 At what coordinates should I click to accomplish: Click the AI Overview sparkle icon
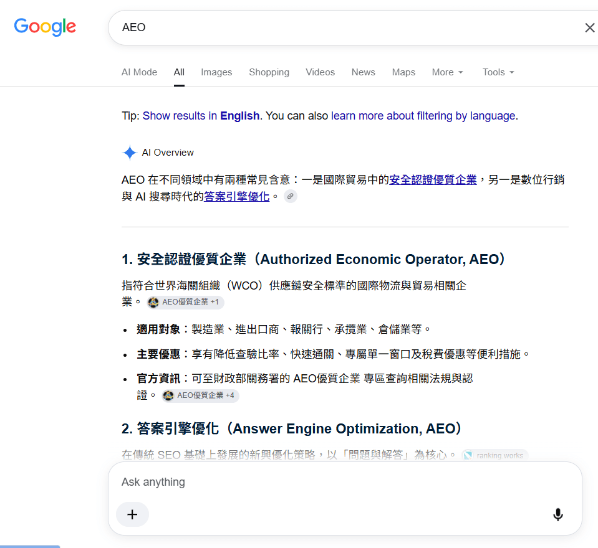130,153
